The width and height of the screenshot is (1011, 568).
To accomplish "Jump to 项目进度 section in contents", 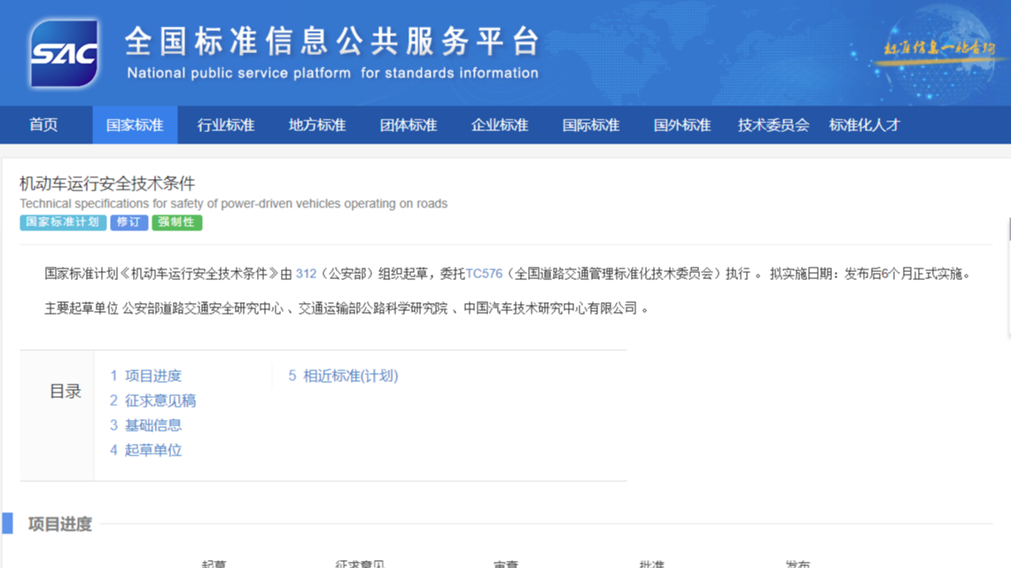I will tap(152, 376).
